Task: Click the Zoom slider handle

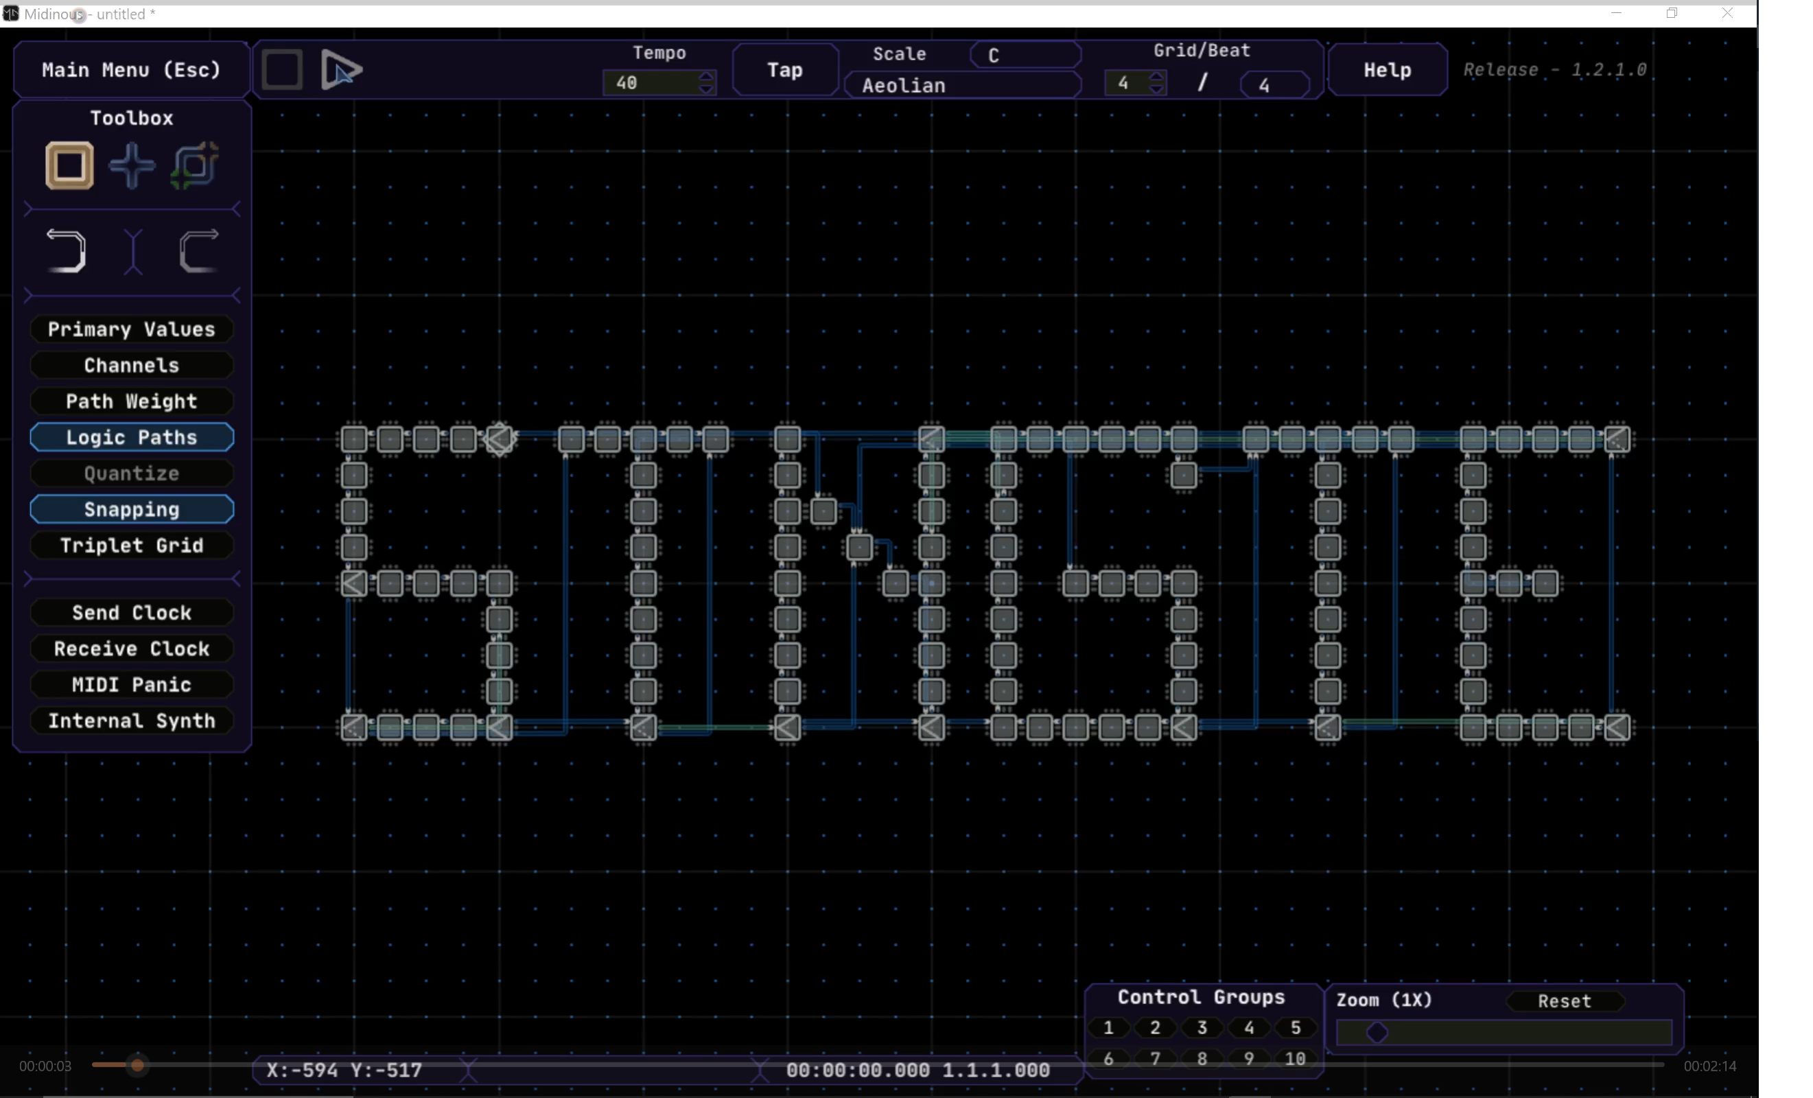Action: coord(1377,1033)
